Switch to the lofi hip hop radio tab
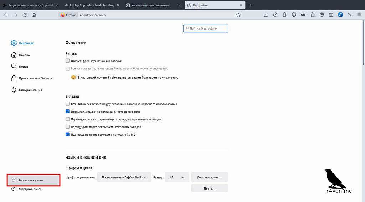Screen dimensions: 365x202 tap(92, 5)
